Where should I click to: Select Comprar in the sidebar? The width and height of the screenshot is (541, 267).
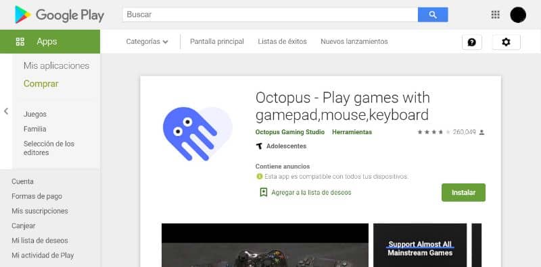pyautogui.click(x=41, y=84)
